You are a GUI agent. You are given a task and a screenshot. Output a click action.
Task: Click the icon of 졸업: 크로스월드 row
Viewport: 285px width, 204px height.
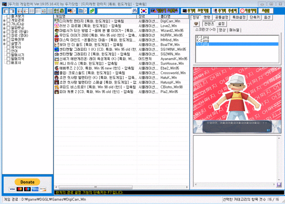pyautogui.click(x=57, y=73)
